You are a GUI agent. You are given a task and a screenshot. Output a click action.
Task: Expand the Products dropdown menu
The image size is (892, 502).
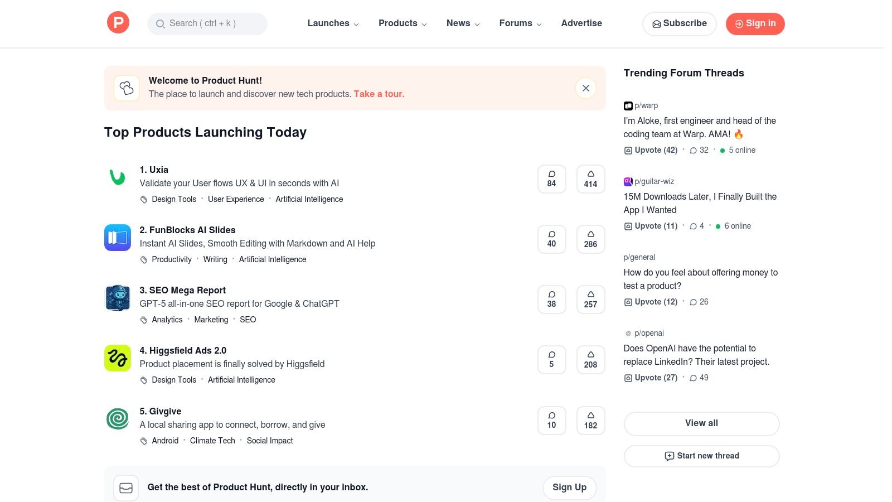click(x=403, y=23)
